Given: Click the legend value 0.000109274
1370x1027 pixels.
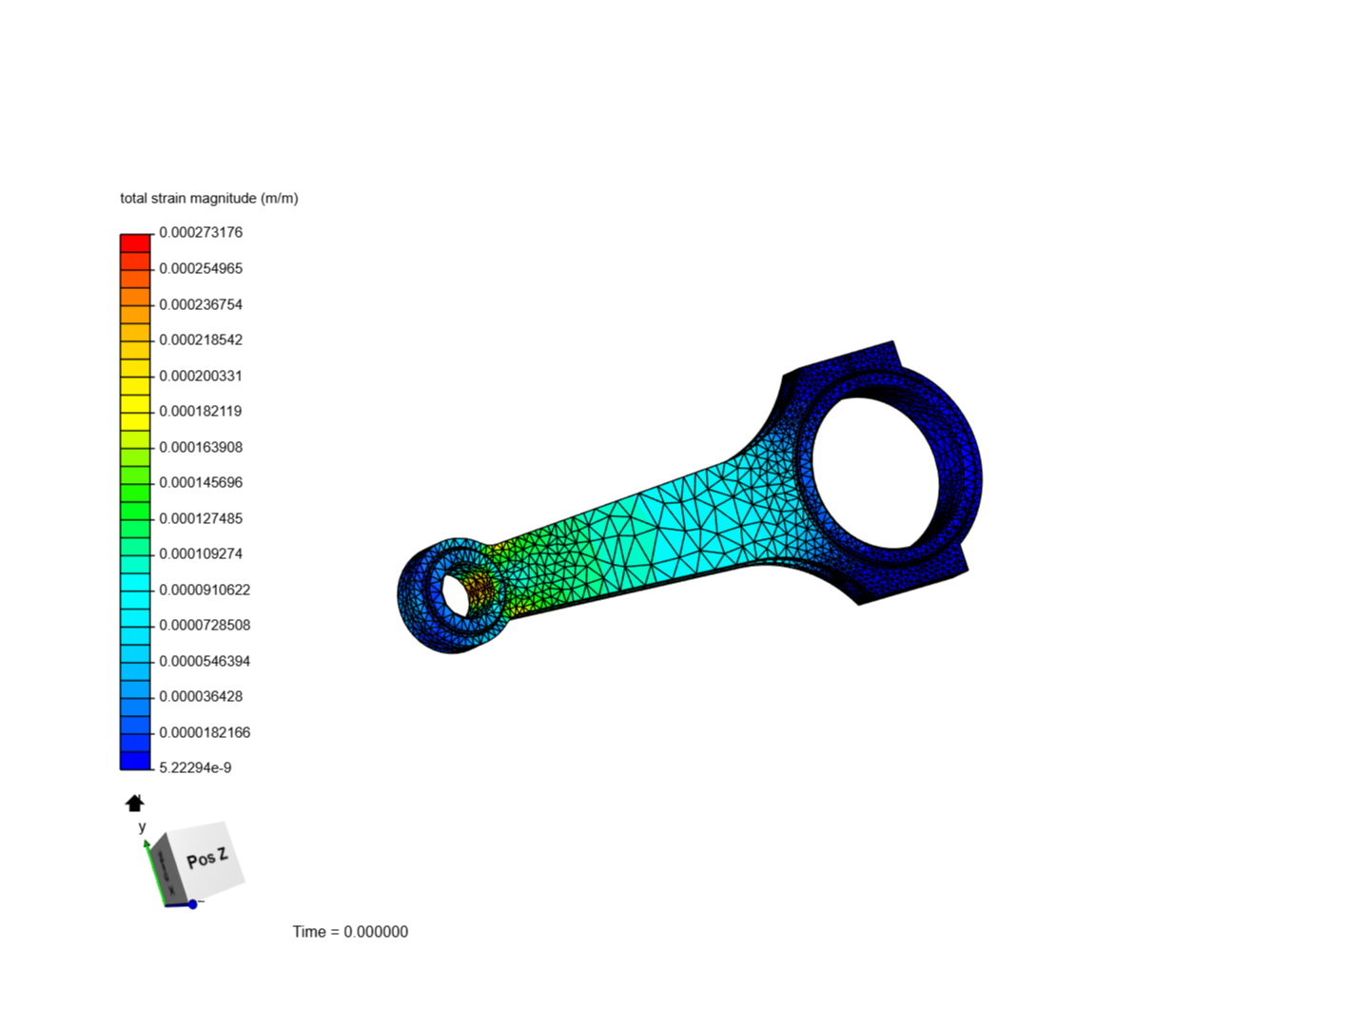Looking at the screenshot, I should coord(201,553).
